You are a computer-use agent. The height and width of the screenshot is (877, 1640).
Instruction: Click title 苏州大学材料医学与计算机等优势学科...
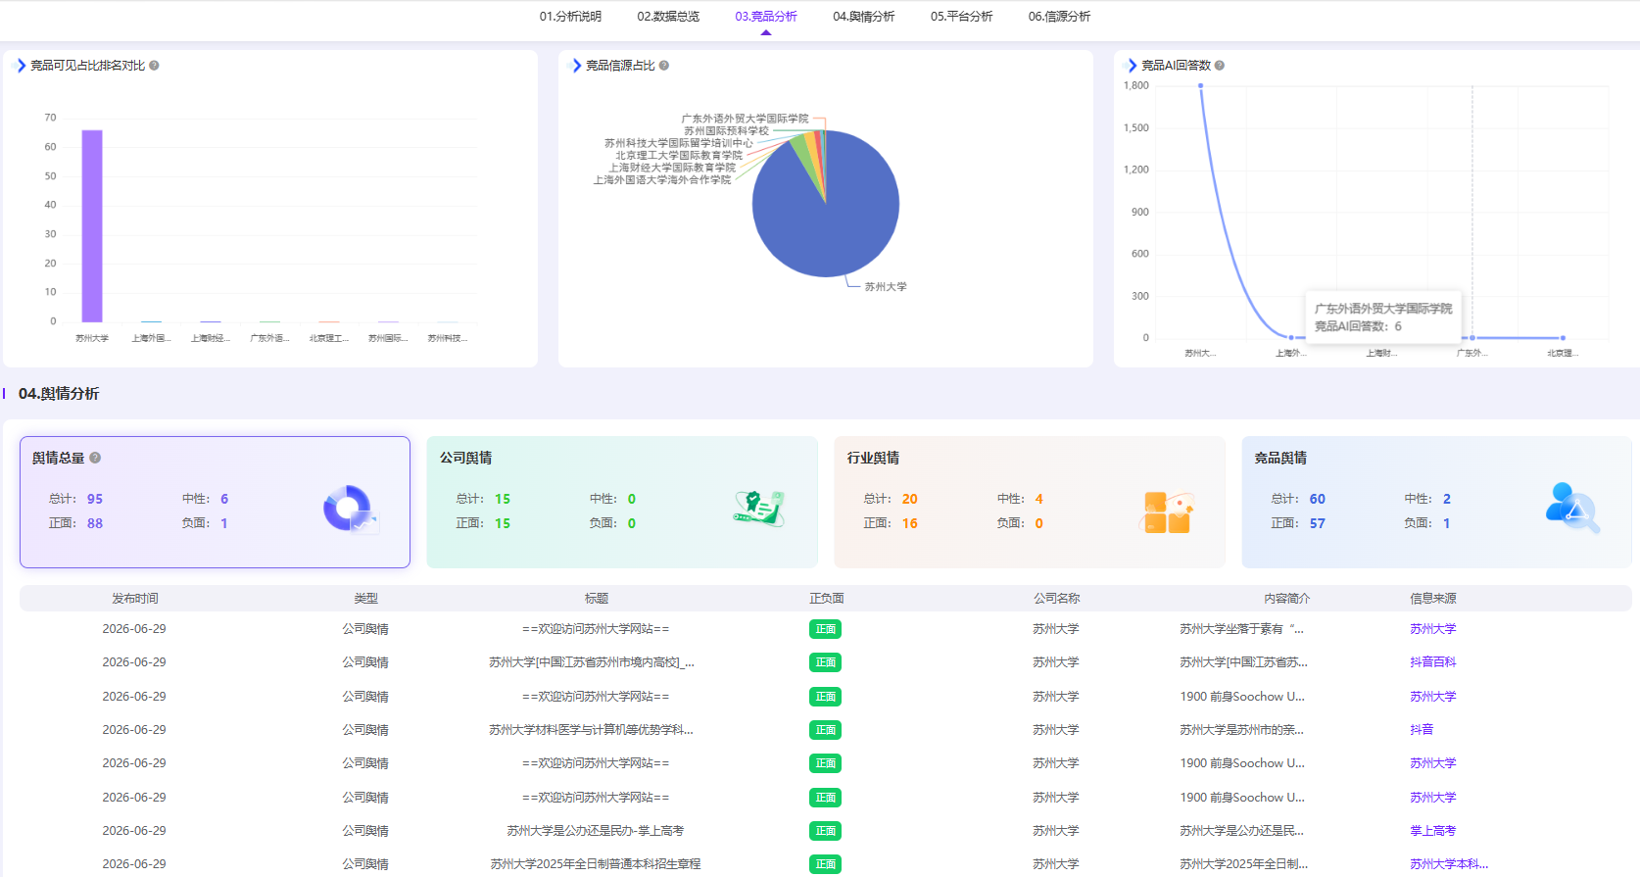pos(592,730)
